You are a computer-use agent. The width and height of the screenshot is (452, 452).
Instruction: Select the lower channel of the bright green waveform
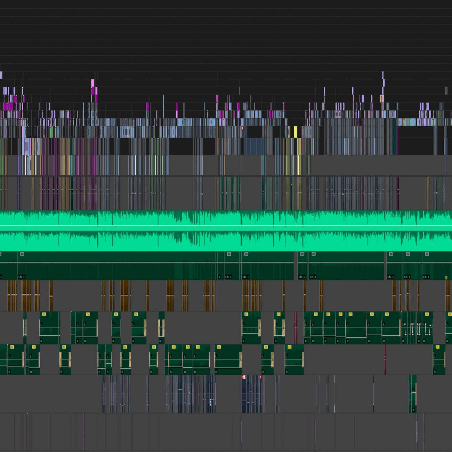coord(226,241)
